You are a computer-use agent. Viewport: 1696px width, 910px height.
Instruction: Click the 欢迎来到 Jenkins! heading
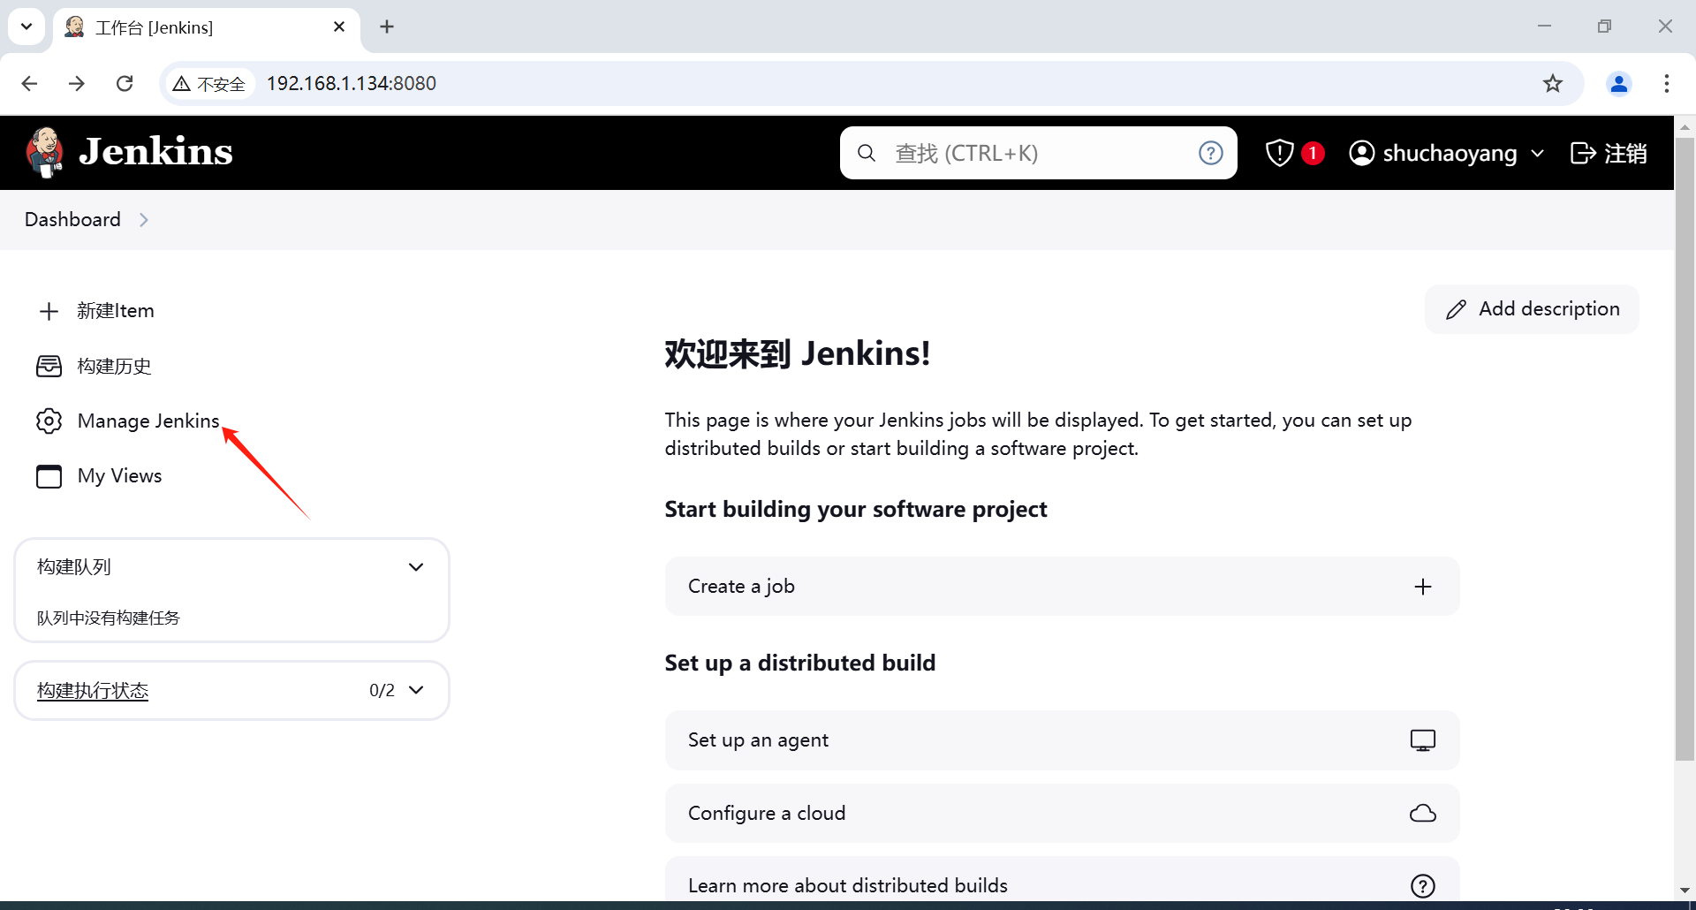point(798,354)
